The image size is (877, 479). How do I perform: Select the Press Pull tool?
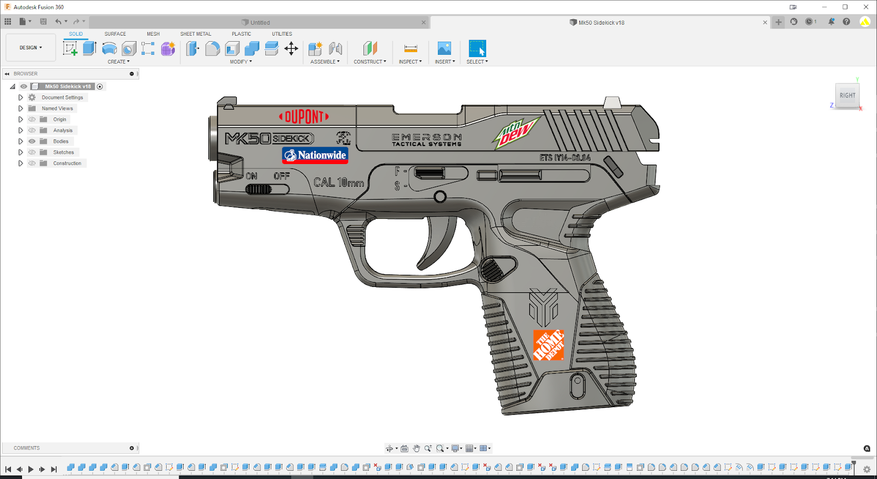pyautogui.click(x=192, y=48)
